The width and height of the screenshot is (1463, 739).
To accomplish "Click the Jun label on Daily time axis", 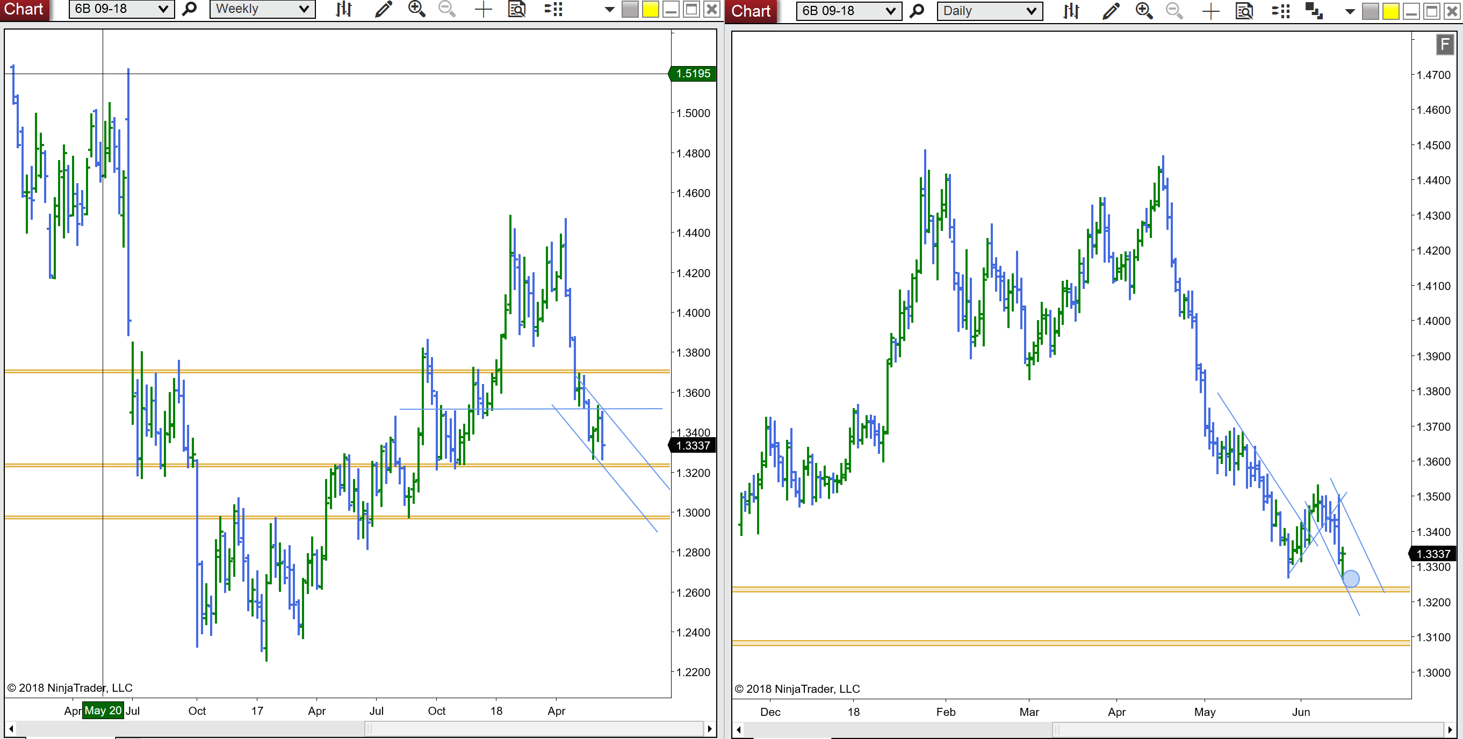I will [1301, 712].
